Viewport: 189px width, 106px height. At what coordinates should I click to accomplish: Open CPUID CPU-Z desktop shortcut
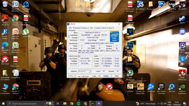click(x=182, y=47)
